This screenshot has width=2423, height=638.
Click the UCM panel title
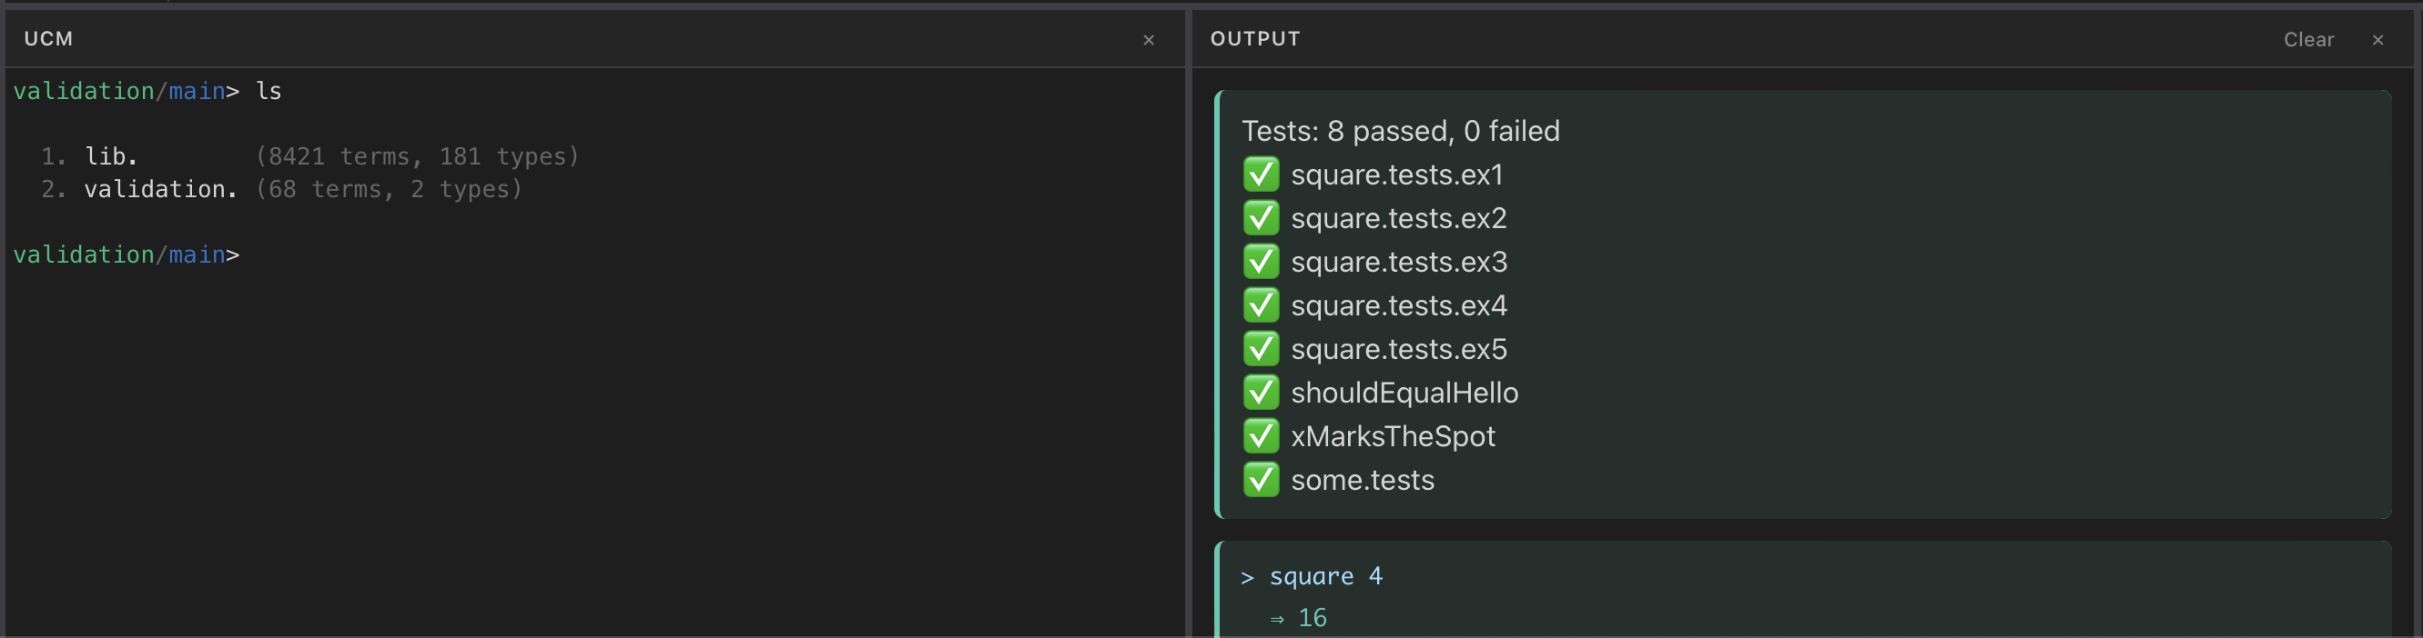click(48, 38)
